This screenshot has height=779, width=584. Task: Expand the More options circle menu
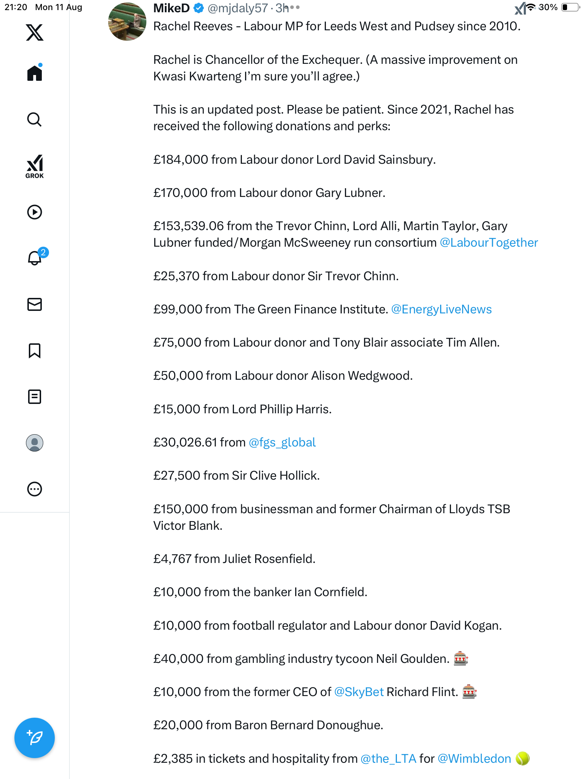click(x=35, y=489)
